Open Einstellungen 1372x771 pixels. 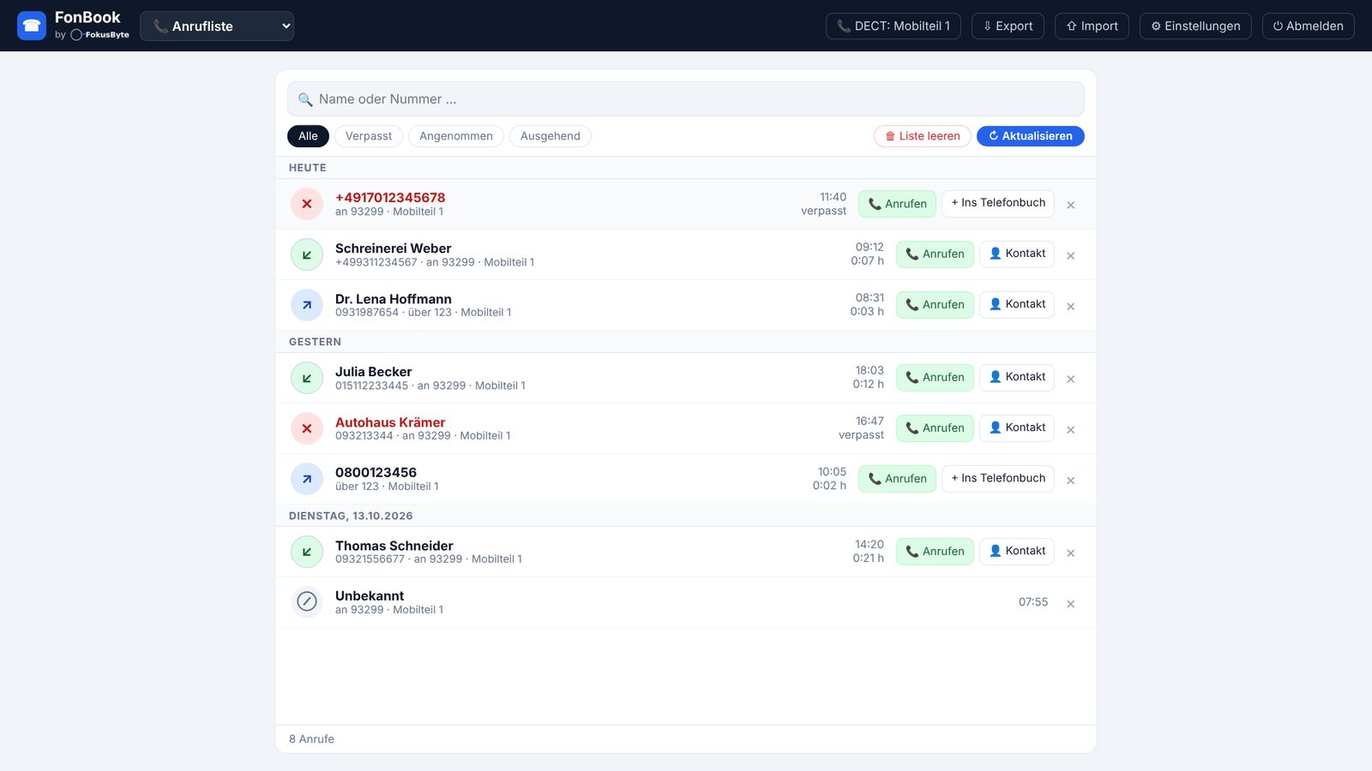click(1195, 26)
